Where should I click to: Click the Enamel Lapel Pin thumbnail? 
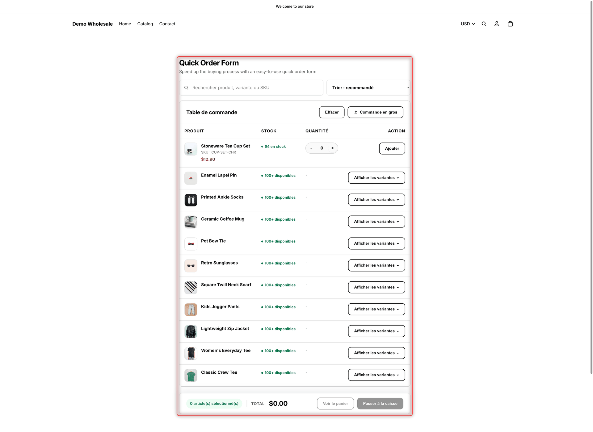pyautogui.click(x=191, y=178)
